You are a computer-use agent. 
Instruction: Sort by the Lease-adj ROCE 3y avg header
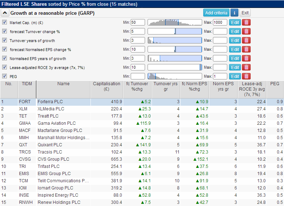point(252,90)
